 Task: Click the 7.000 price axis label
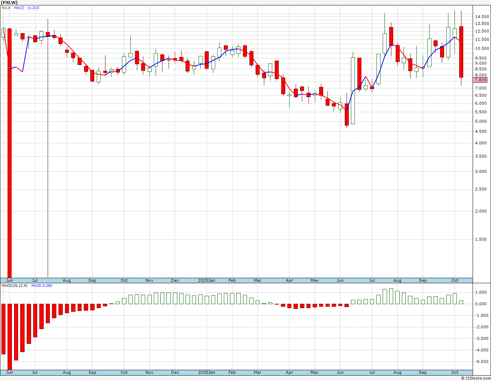click(481, 88)
